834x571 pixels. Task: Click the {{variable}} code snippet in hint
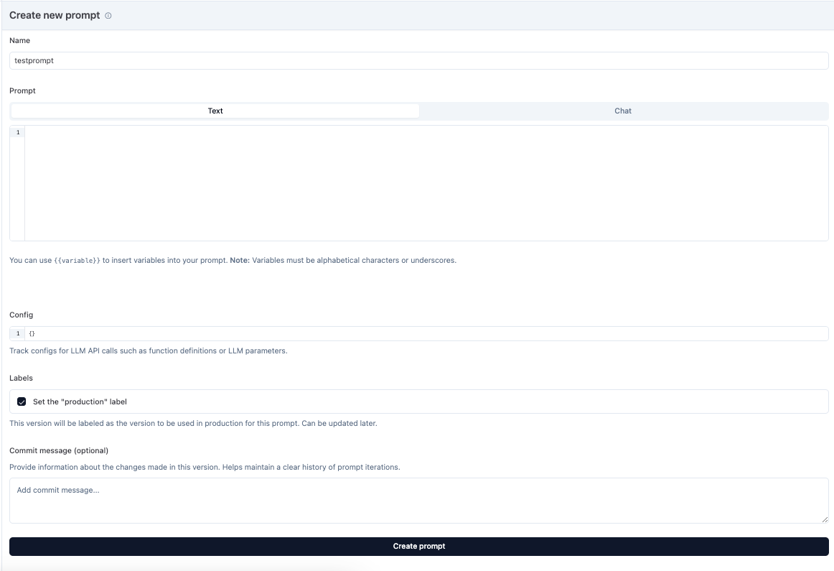pyautogui.click(x=78, y=261)
